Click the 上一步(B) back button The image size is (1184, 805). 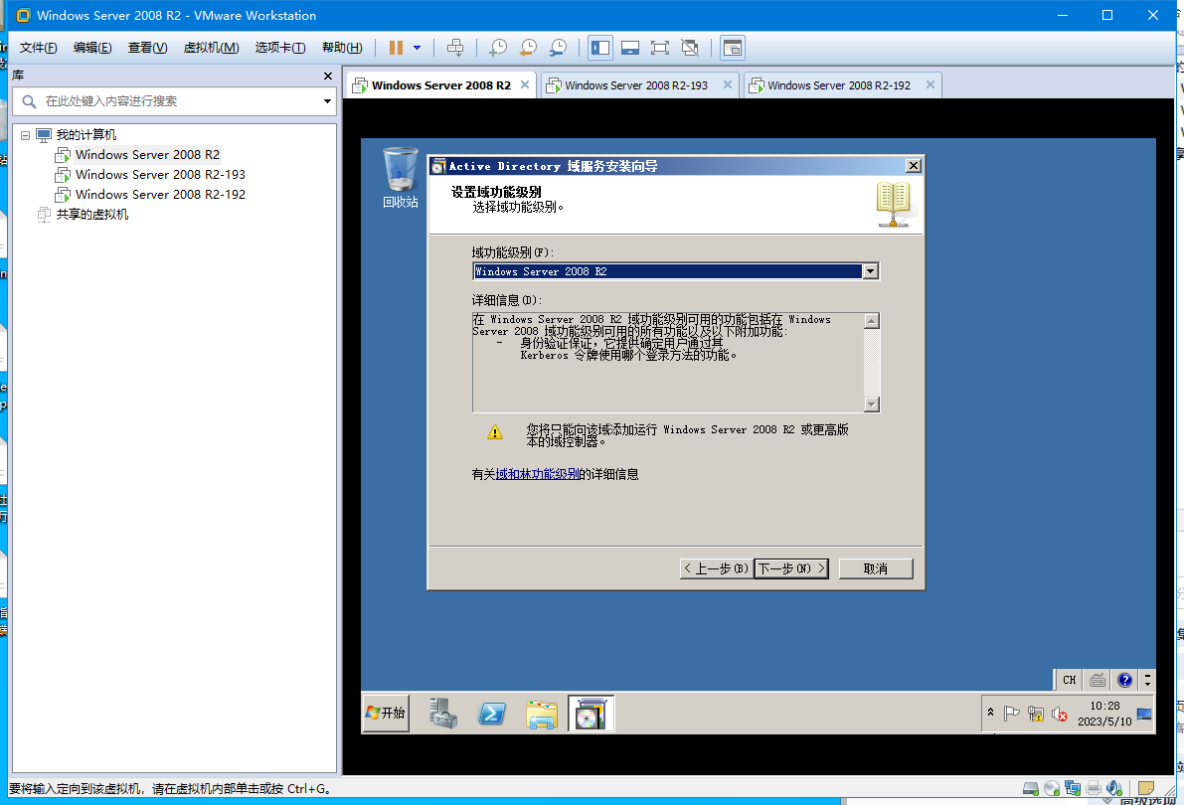715,568
